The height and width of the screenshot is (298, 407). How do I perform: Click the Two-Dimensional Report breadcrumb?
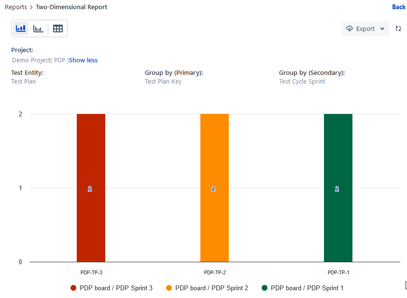tap(71, 7)
